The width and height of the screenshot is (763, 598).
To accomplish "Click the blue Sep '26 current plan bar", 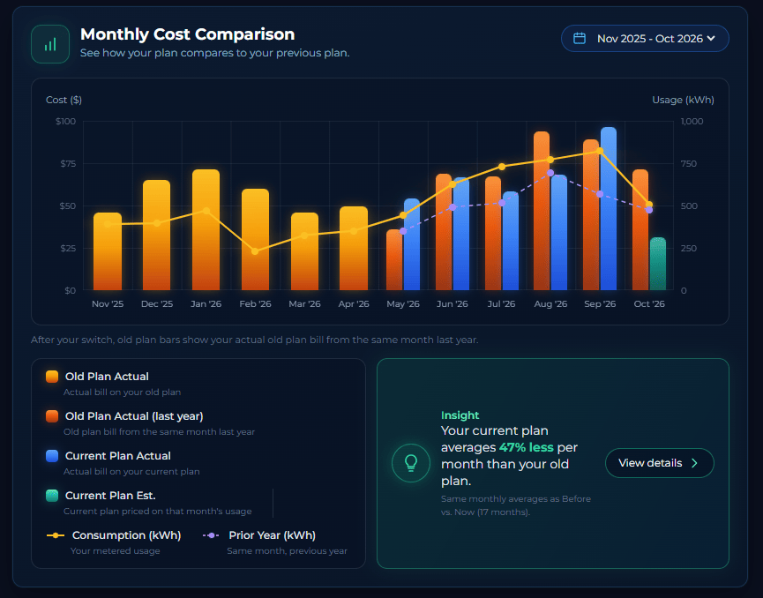I will (x=609, y=209).
